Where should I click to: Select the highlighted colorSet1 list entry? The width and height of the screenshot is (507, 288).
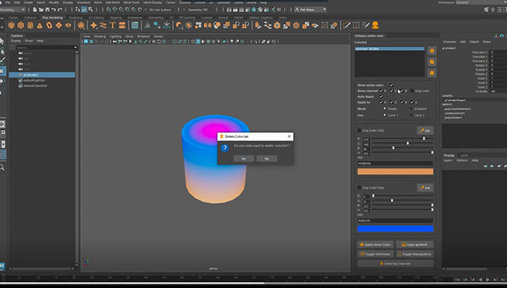[390, 48]
